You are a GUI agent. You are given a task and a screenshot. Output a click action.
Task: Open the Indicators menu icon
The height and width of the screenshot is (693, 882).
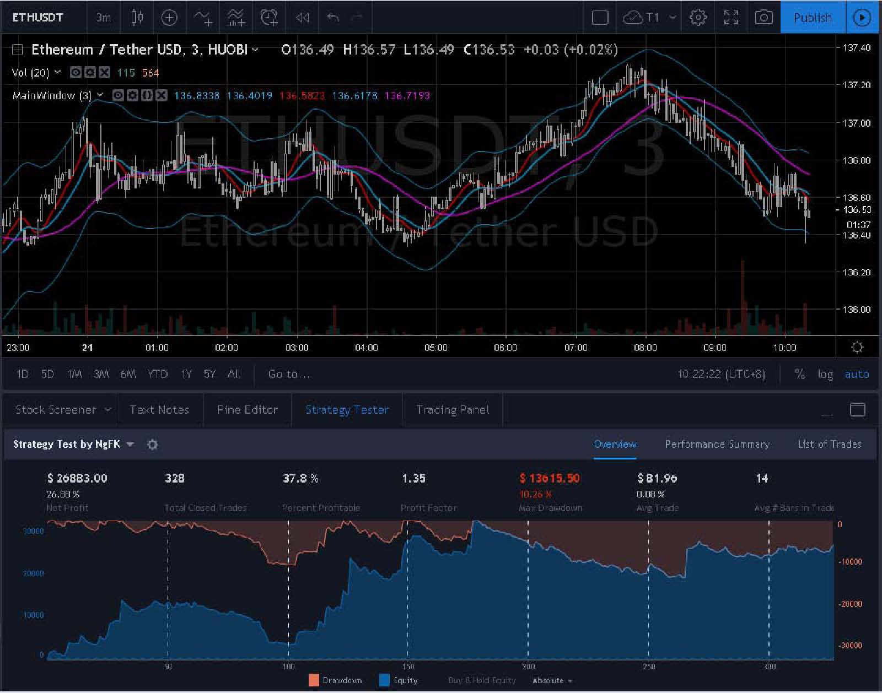[x=203, y=18]
